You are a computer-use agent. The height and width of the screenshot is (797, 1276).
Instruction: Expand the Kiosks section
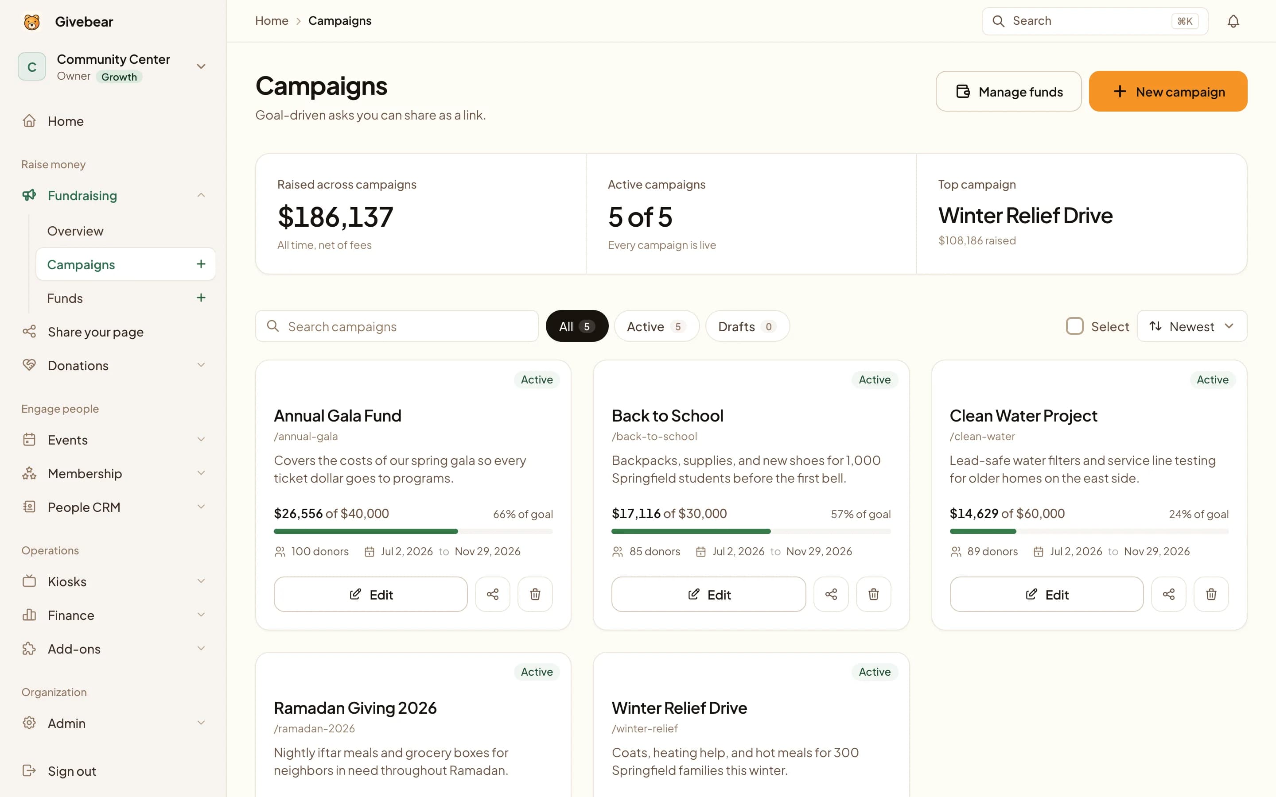pos(201,581)
